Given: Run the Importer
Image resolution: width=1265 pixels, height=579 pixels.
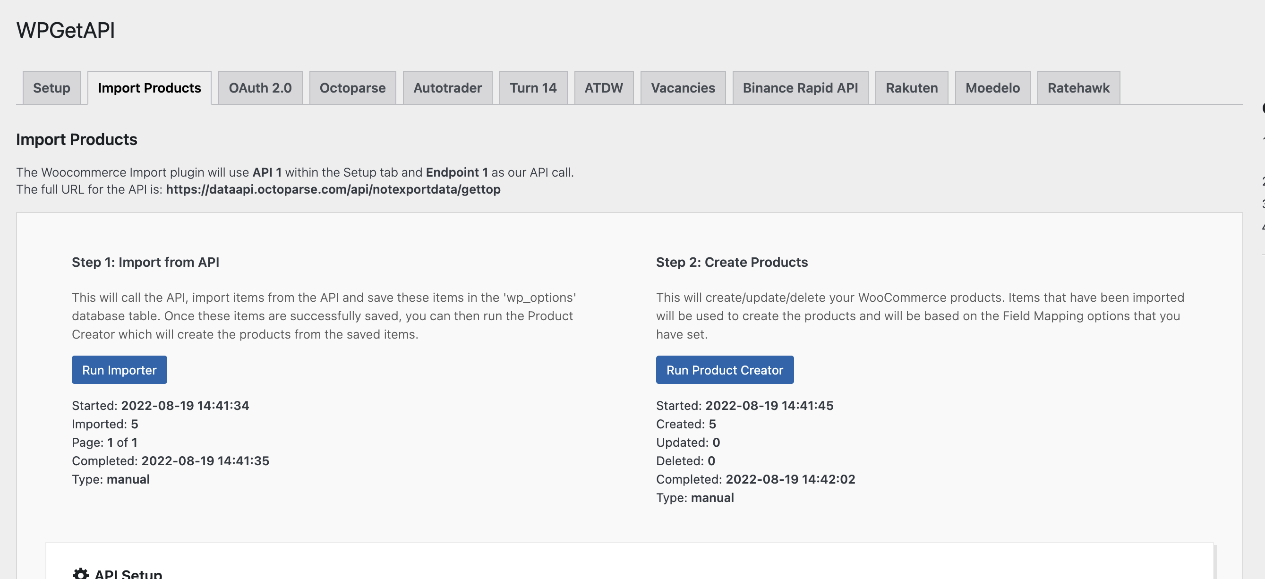Looking at the screenshot, I should [120, 370].
